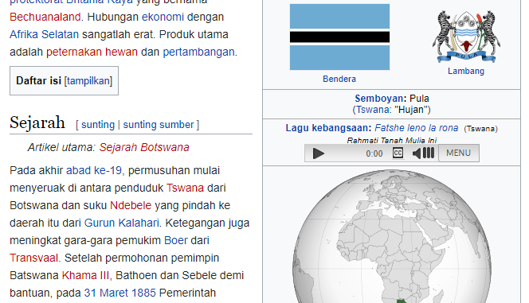Open the Sejarah Botswana main article
The width and height of the screenshot is (529, 303).
[x=144, y=147]
